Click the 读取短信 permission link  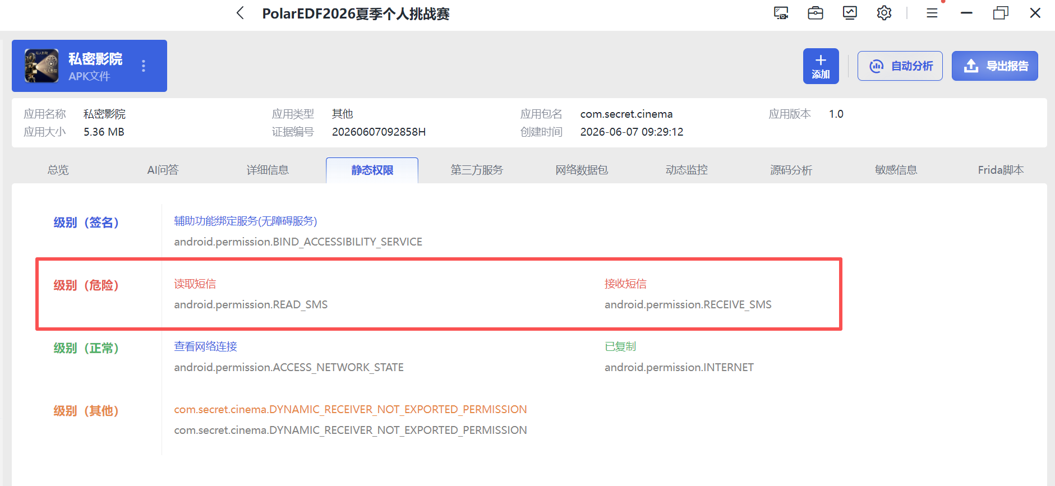pyautogui.click(x=195, y=284)
